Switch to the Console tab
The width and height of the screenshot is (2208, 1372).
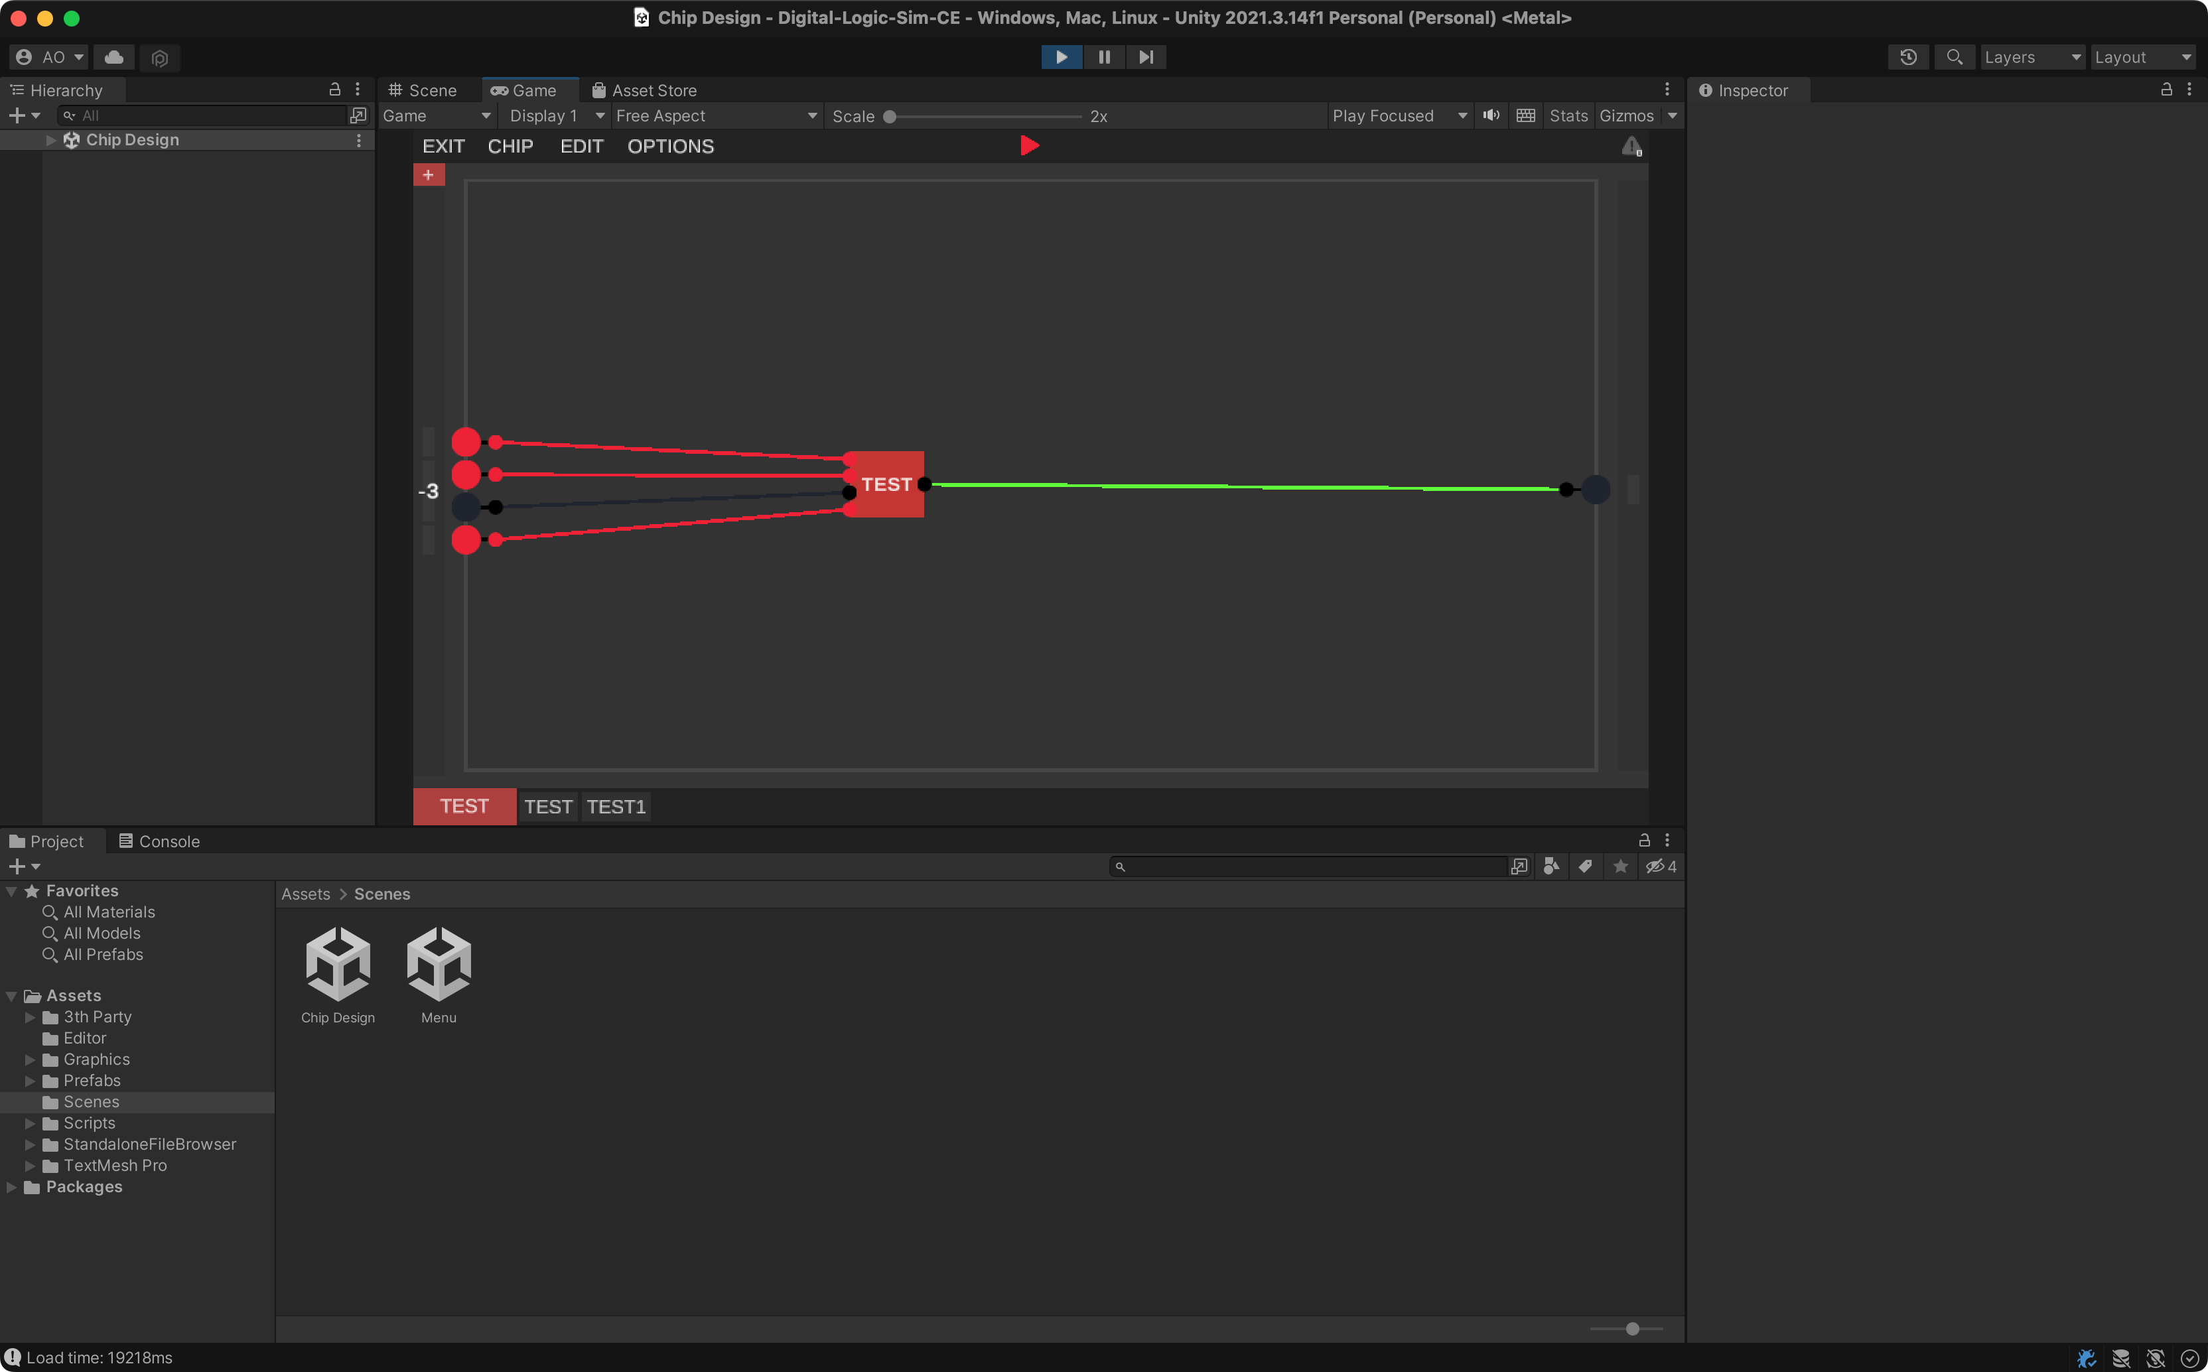click(x=160, y=841)
